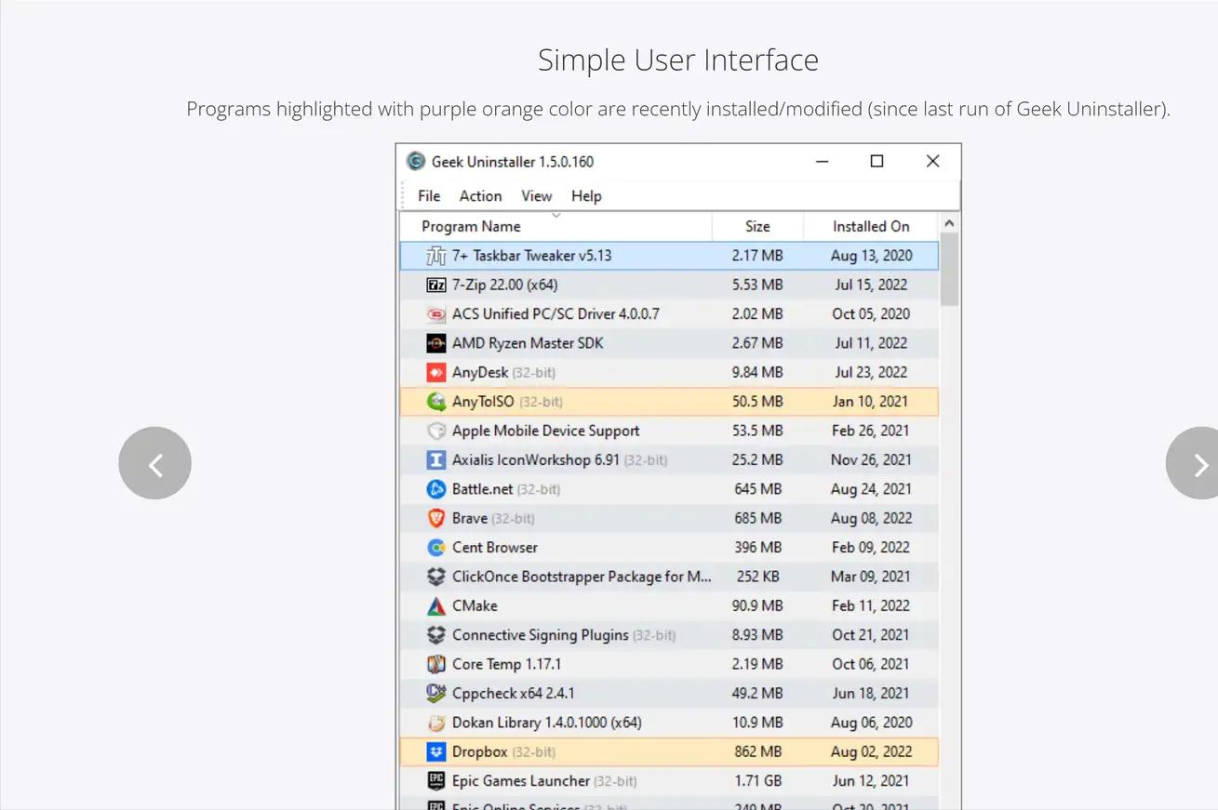Click the 862 MB size of Dropbox

pos(757,751)
